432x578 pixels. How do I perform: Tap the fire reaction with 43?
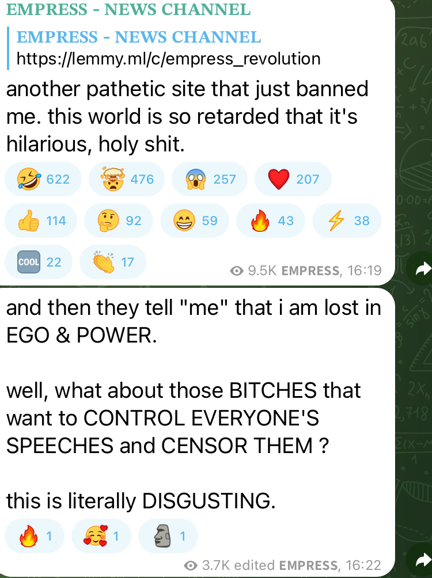[270, 220]
